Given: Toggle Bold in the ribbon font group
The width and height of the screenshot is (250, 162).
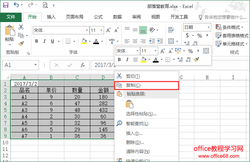Looking at the screenshot, I should pos(36,41).
